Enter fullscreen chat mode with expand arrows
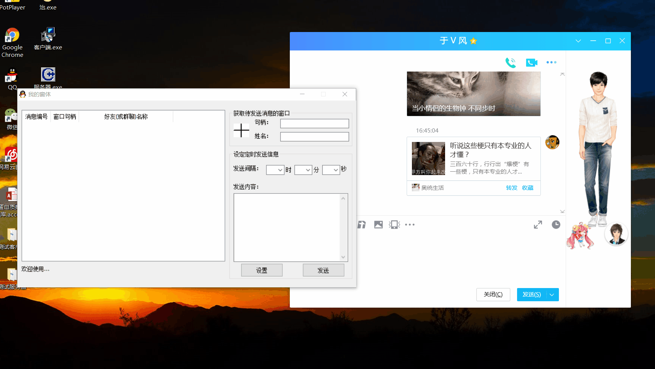The height and width of the screenshot is (369, 655). [x=538, y=224]
